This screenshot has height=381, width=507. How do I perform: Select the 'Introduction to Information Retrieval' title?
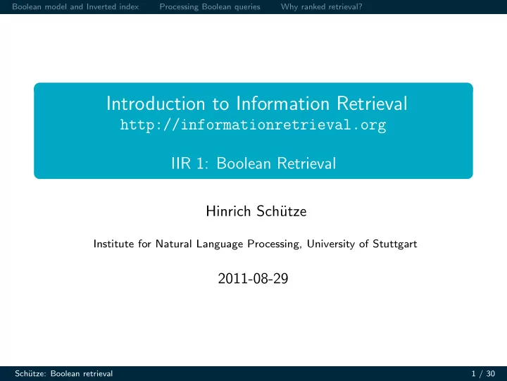pos(257,104)
